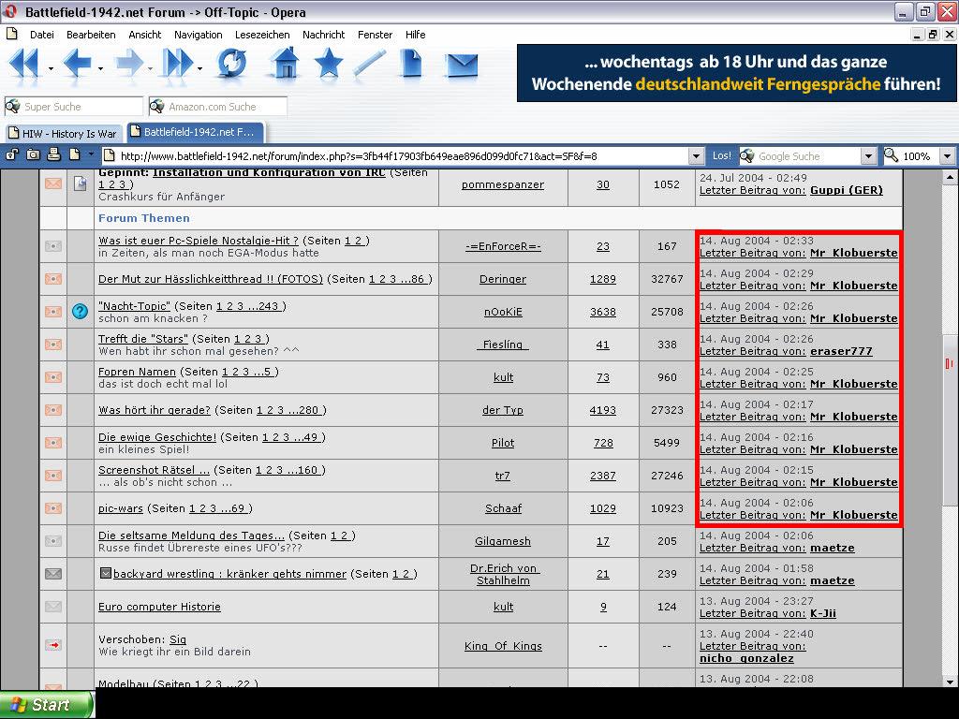Click the camera icon beside the padlock
Screen dimensions: 959x719
click(x=33, y=155)
